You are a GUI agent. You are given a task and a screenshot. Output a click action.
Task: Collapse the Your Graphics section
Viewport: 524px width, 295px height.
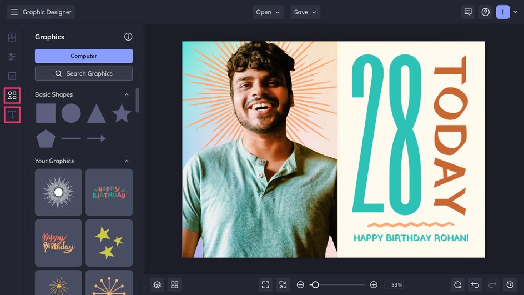point(127,161)
